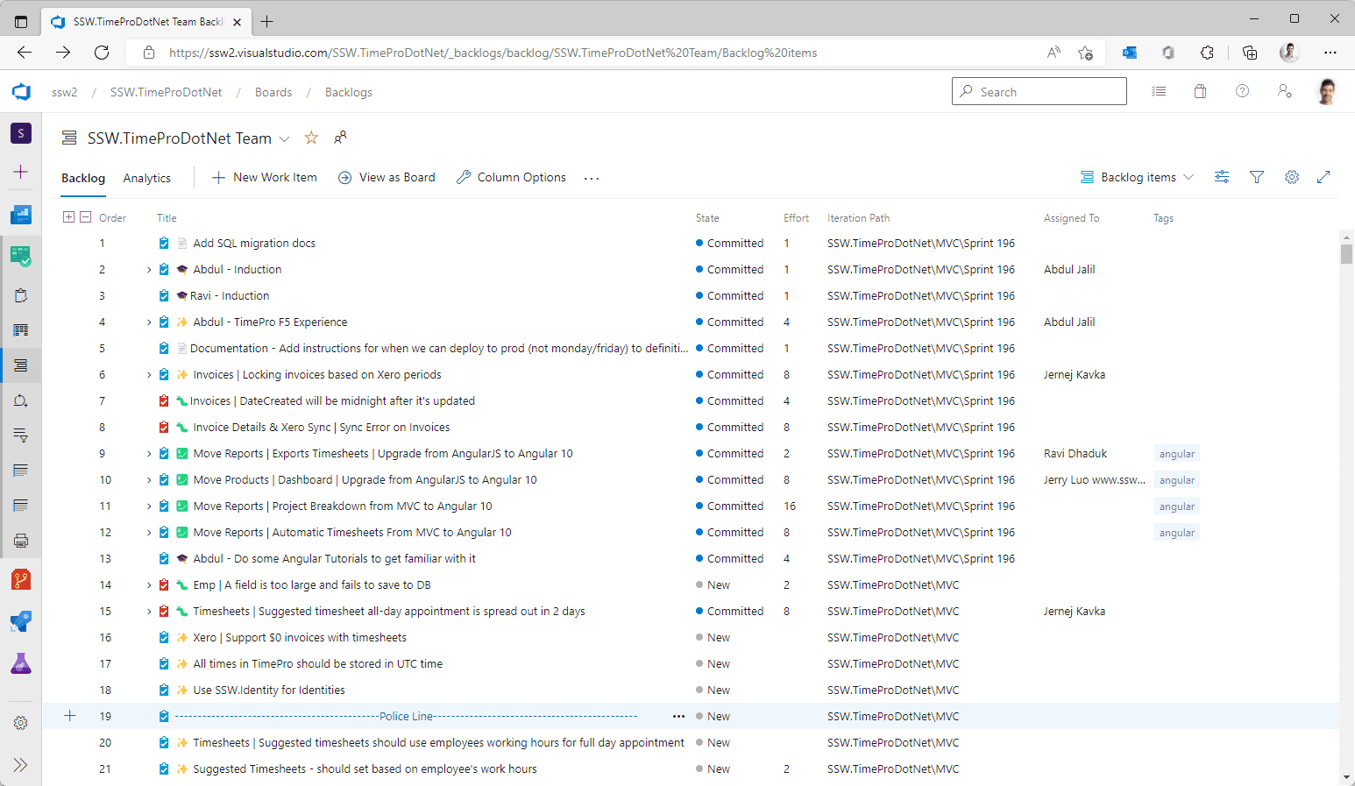Favorite the team with the star icon
The image size is (1355, 786).
point(311,138)
